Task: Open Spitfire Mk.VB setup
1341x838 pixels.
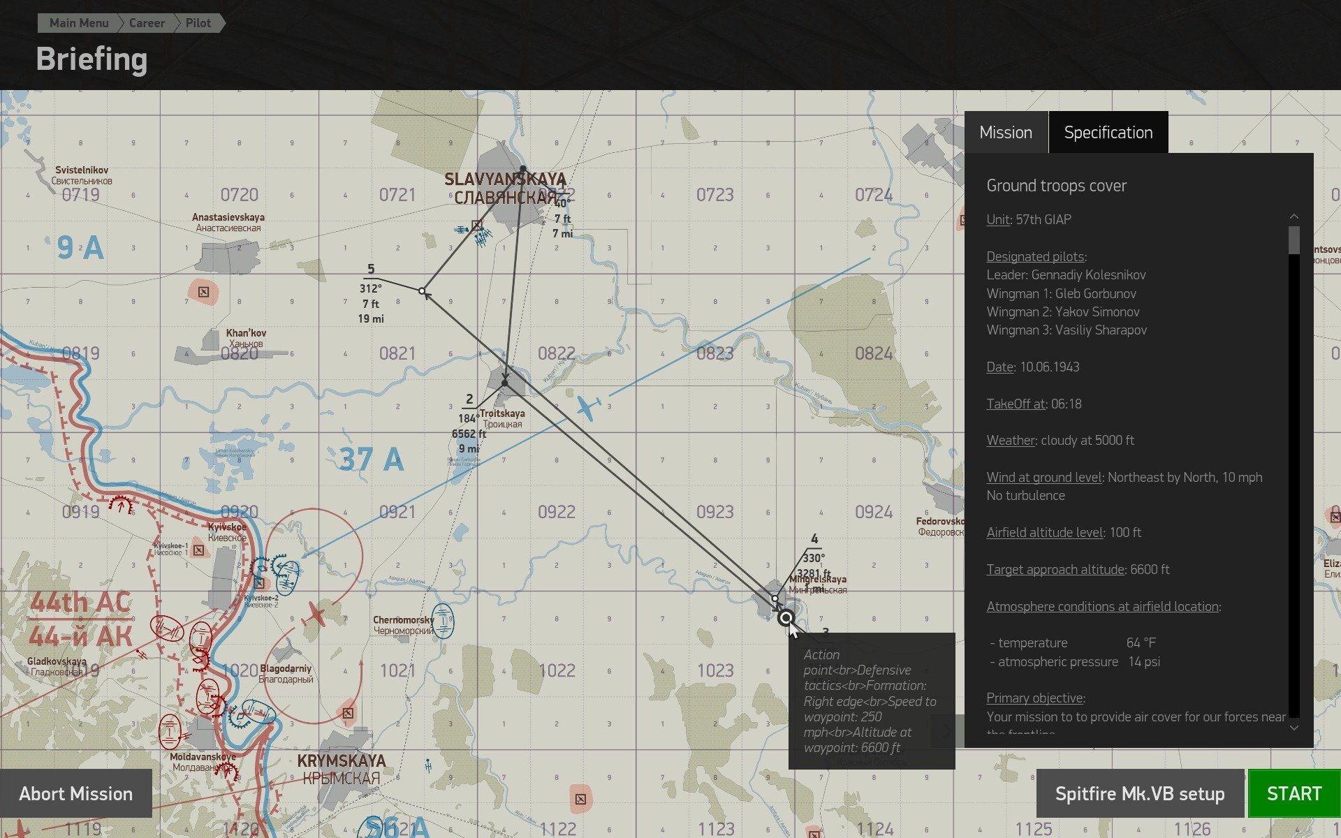Action: (x=1140, y=793)
